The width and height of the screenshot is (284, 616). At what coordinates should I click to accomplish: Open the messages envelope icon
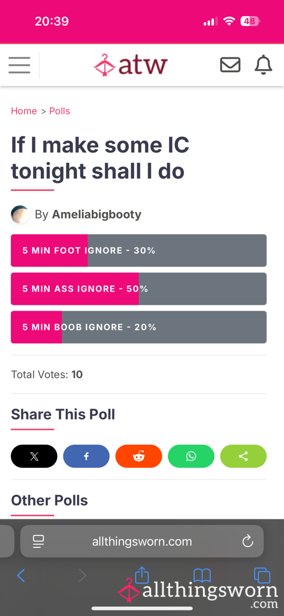[231, 65]
